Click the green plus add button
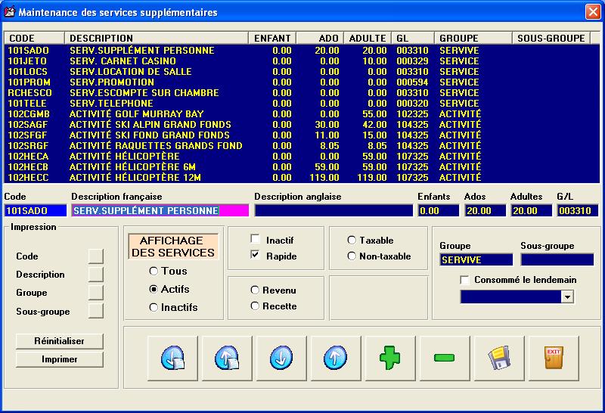Image resolution: width=605 pixels, height=413 pixels. [390, 358]
